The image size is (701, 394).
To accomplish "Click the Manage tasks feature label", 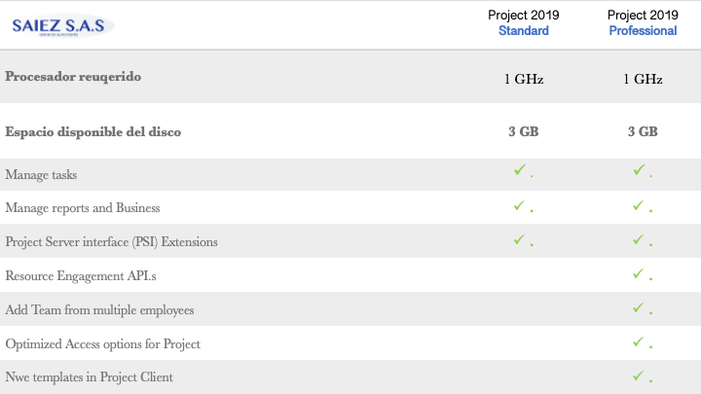I will [x=41, y=175].
